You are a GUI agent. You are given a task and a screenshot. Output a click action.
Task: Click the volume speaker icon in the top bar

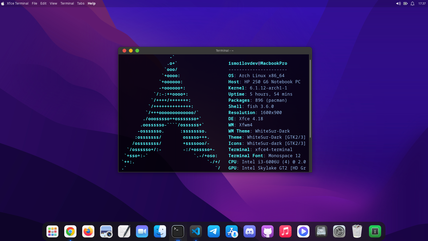coord(398,3)
